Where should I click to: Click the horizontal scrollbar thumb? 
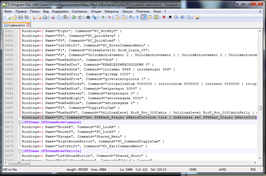click(19, 163)
